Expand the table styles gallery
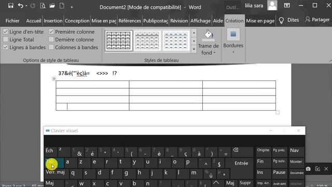The image size is (332, 187). coord(194,49)
